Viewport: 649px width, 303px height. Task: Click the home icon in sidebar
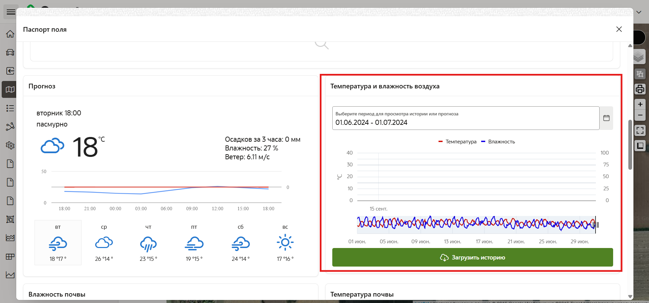click(x=10, y=34)
